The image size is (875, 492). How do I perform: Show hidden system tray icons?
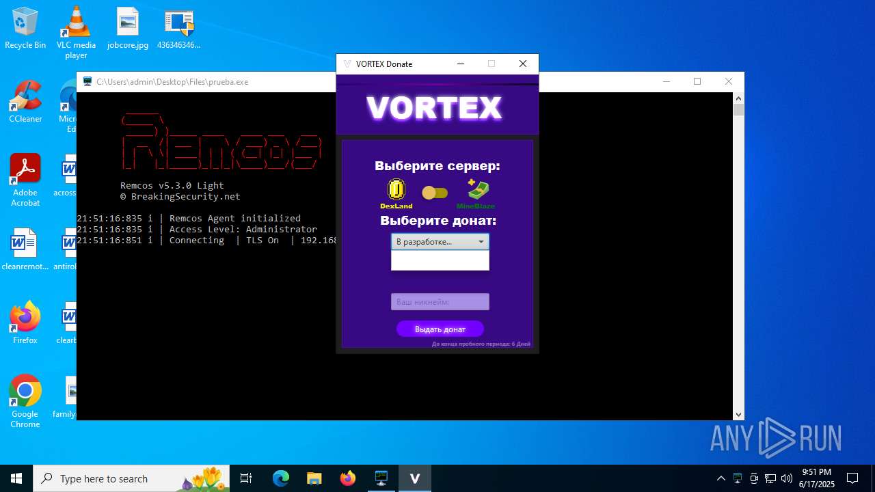click(721, 478)
